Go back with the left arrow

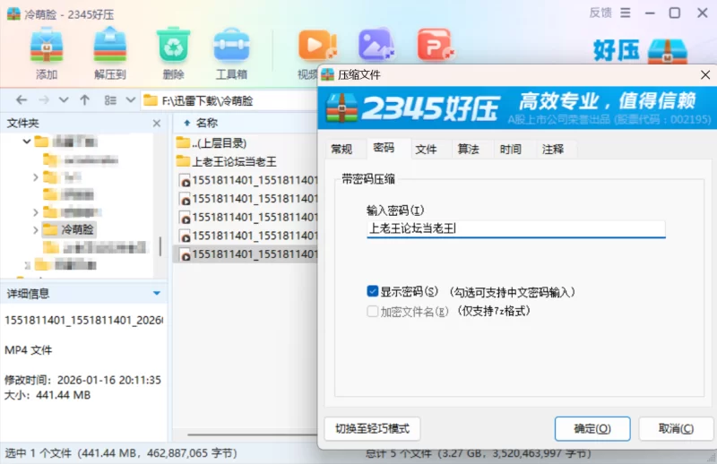coord(22,100)
